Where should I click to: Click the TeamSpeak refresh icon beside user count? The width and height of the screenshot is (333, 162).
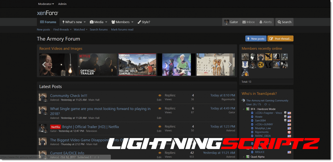pyautogui.click(x=266, y=104)
